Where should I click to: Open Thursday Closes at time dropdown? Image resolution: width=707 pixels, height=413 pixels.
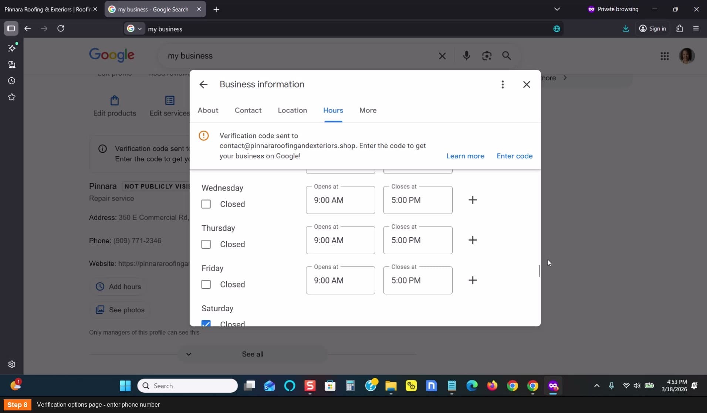tap(418, 240)
